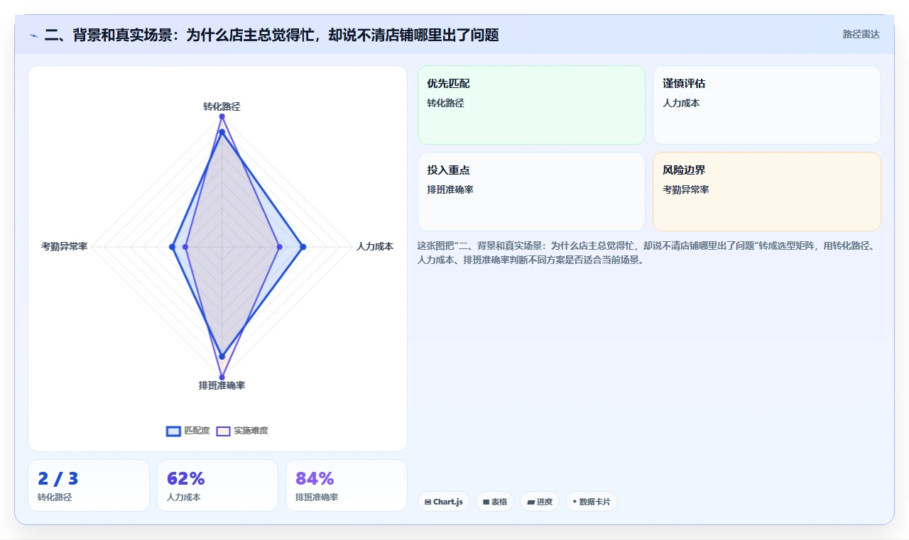Click the blue 匹配度 legend swatch
Screen dimensions: 909x540
(x=173, y=431)
